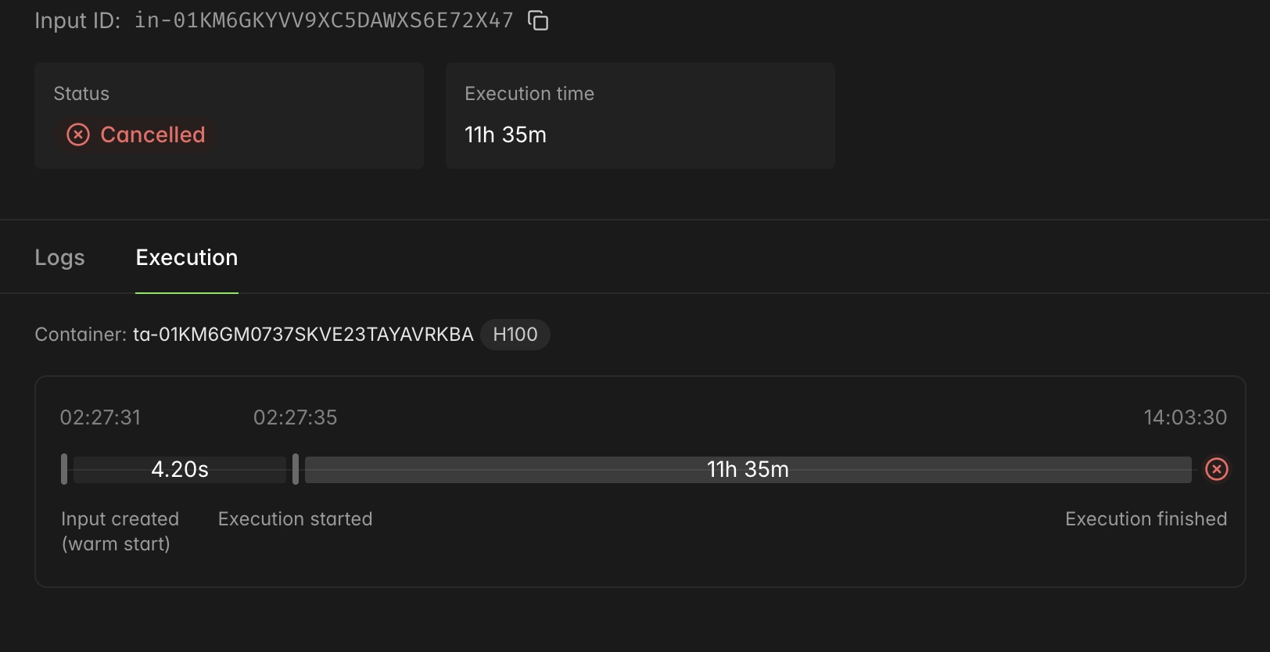
Task: Click the 14:03:30 finish timestamp
Action: click(x=1185, y=417)
